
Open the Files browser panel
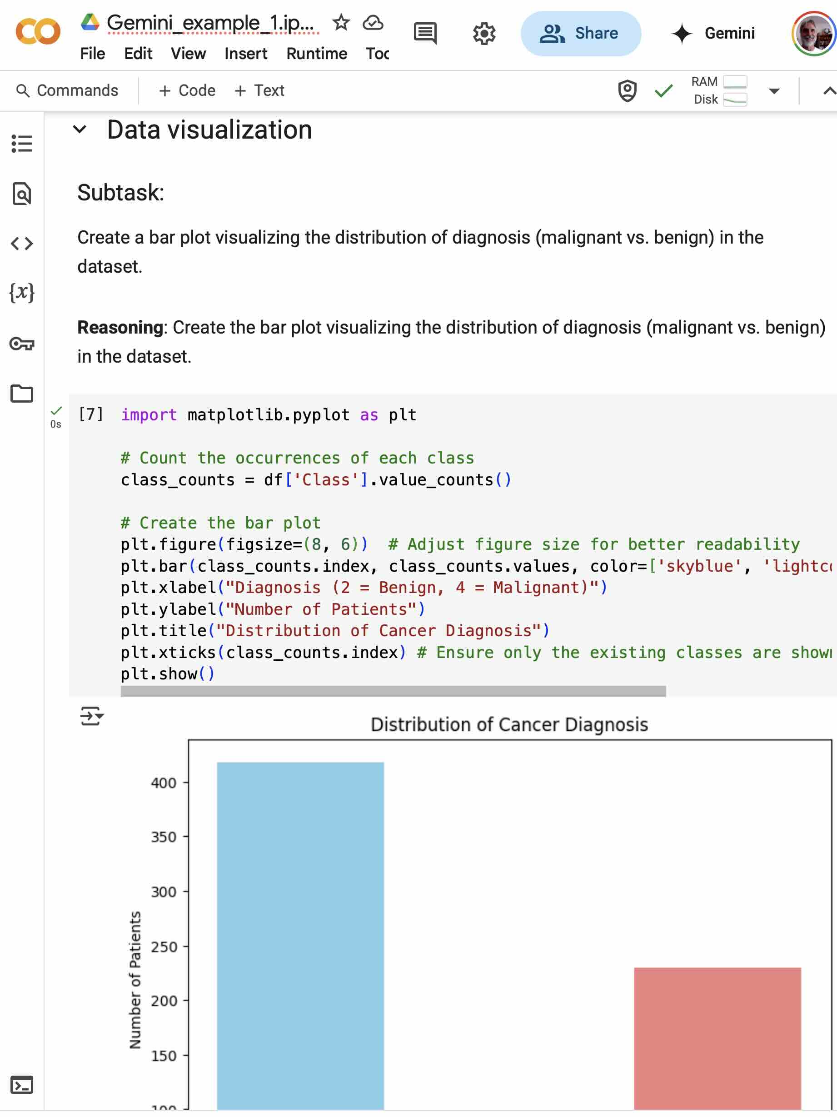tap(22, 393)
